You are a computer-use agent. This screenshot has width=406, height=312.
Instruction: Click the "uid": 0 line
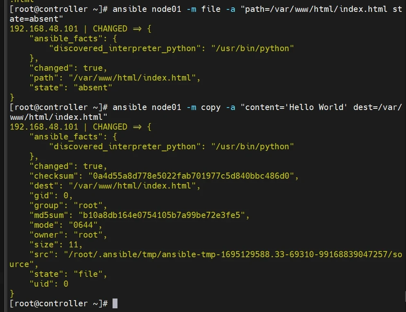(x=49, y=284)
